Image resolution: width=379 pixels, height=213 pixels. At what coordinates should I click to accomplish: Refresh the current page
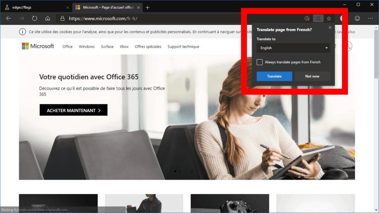[34, 18]
